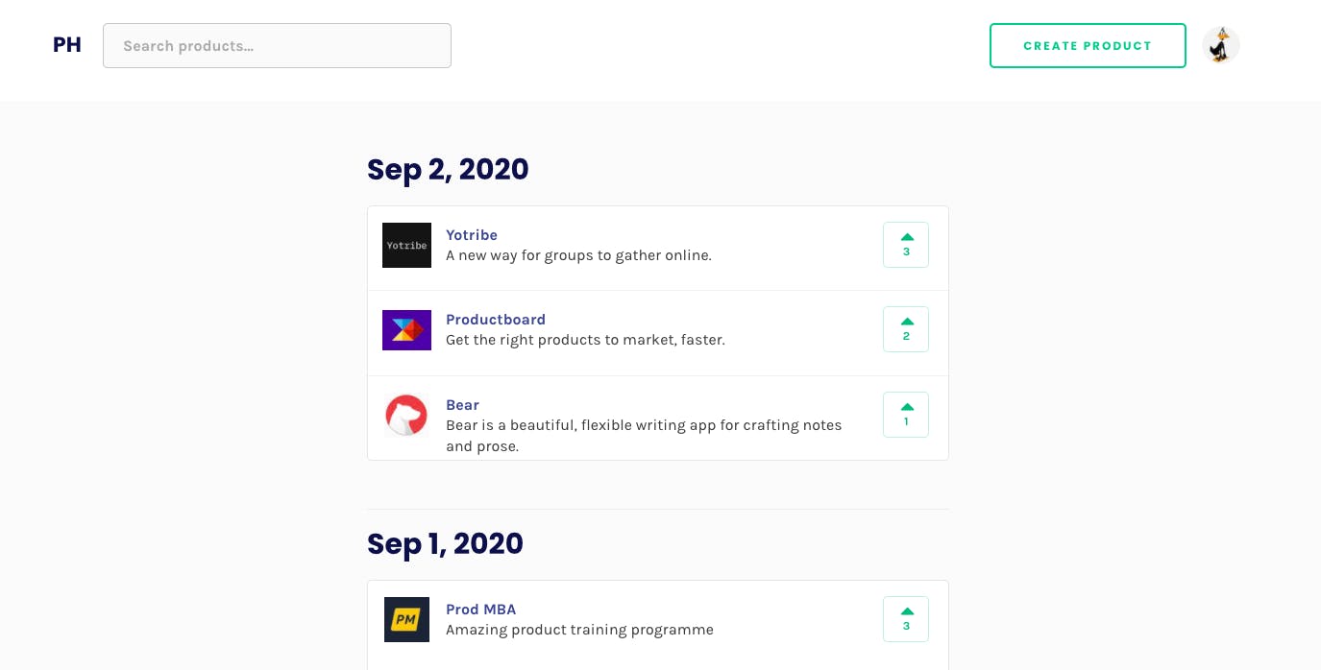Upvote the Bear writing app

[906, 415]
